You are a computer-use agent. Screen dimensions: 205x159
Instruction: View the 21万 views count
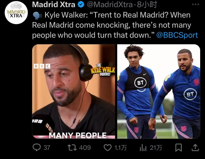click(x=156, y=148)
